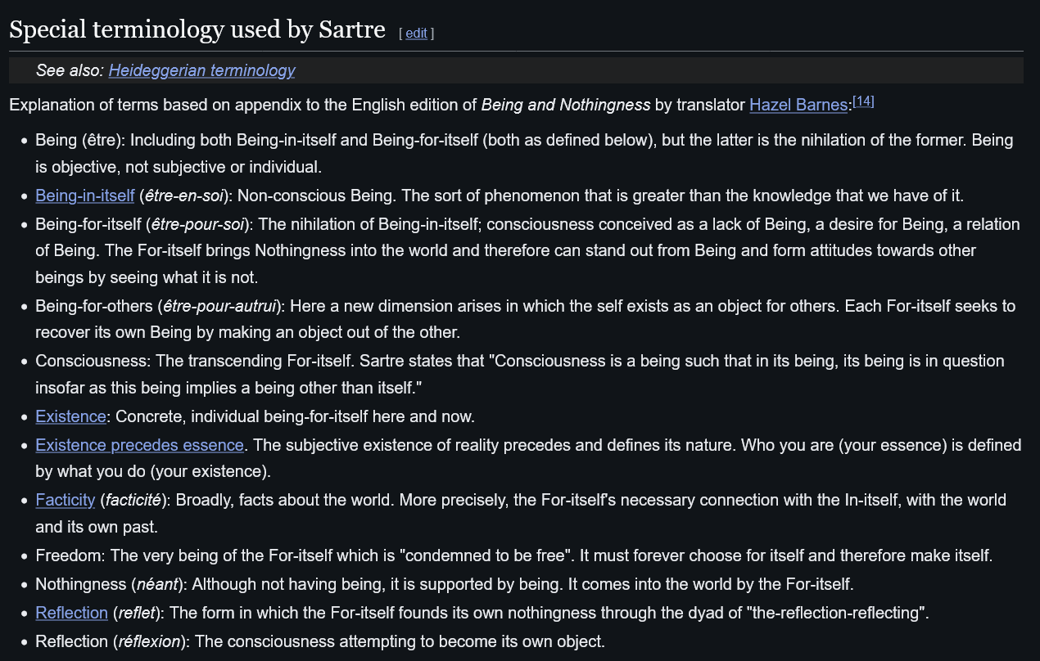Open the Being-in-itself link

84,196
